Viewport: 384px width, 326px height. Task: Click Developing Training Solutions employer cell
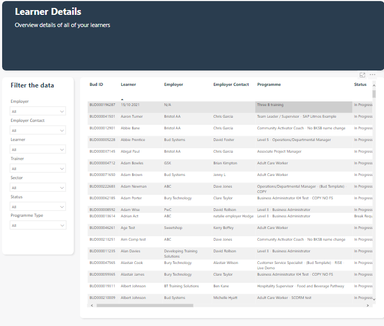click(x=181, y=253)
